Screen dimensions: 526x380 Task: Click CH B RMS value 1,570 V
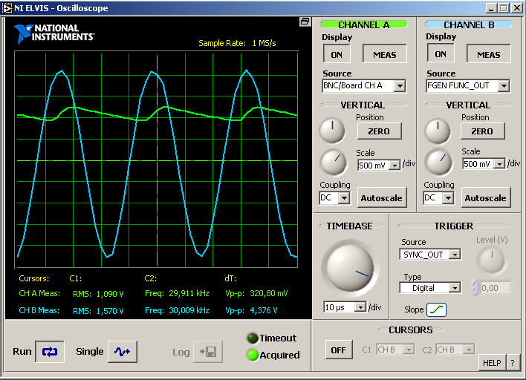coord(110,311)
